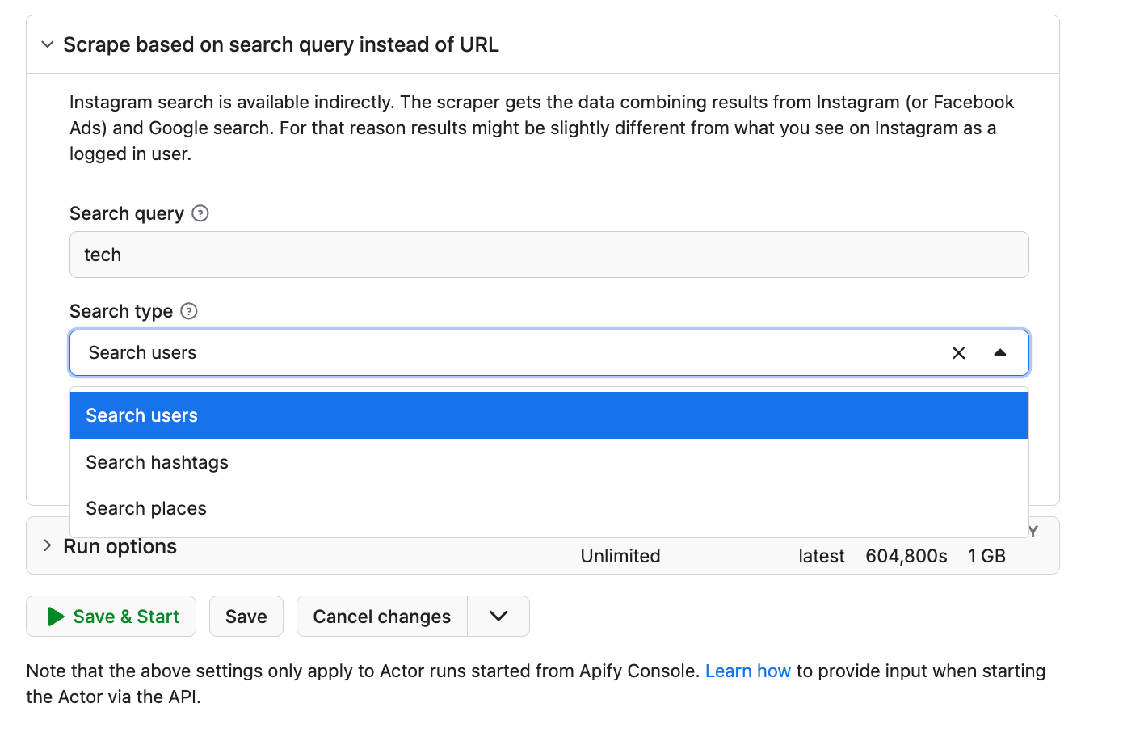
Task: Click the chevron beside Scrape based on search query
Action: (47, 44)
